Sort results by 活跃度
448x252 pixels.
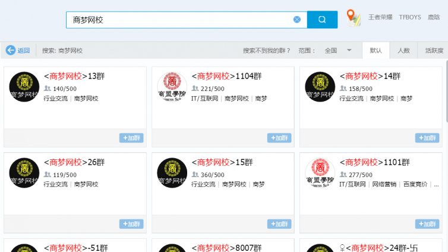click(434, 51)
